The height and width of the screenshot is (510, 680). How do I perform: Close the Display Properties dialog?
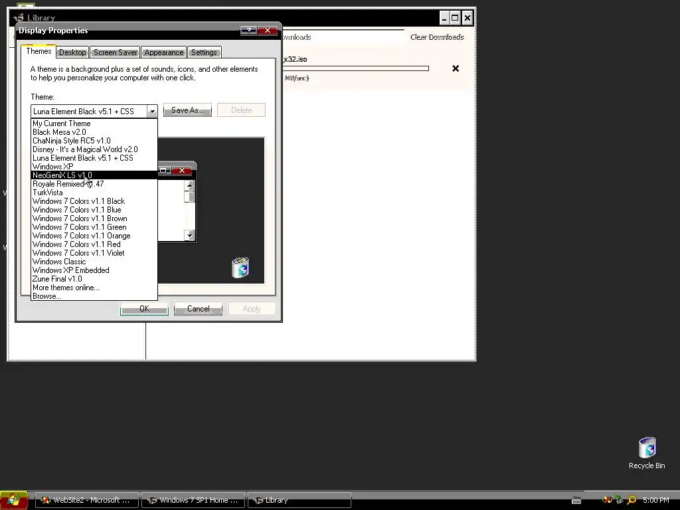coord(268,31)
